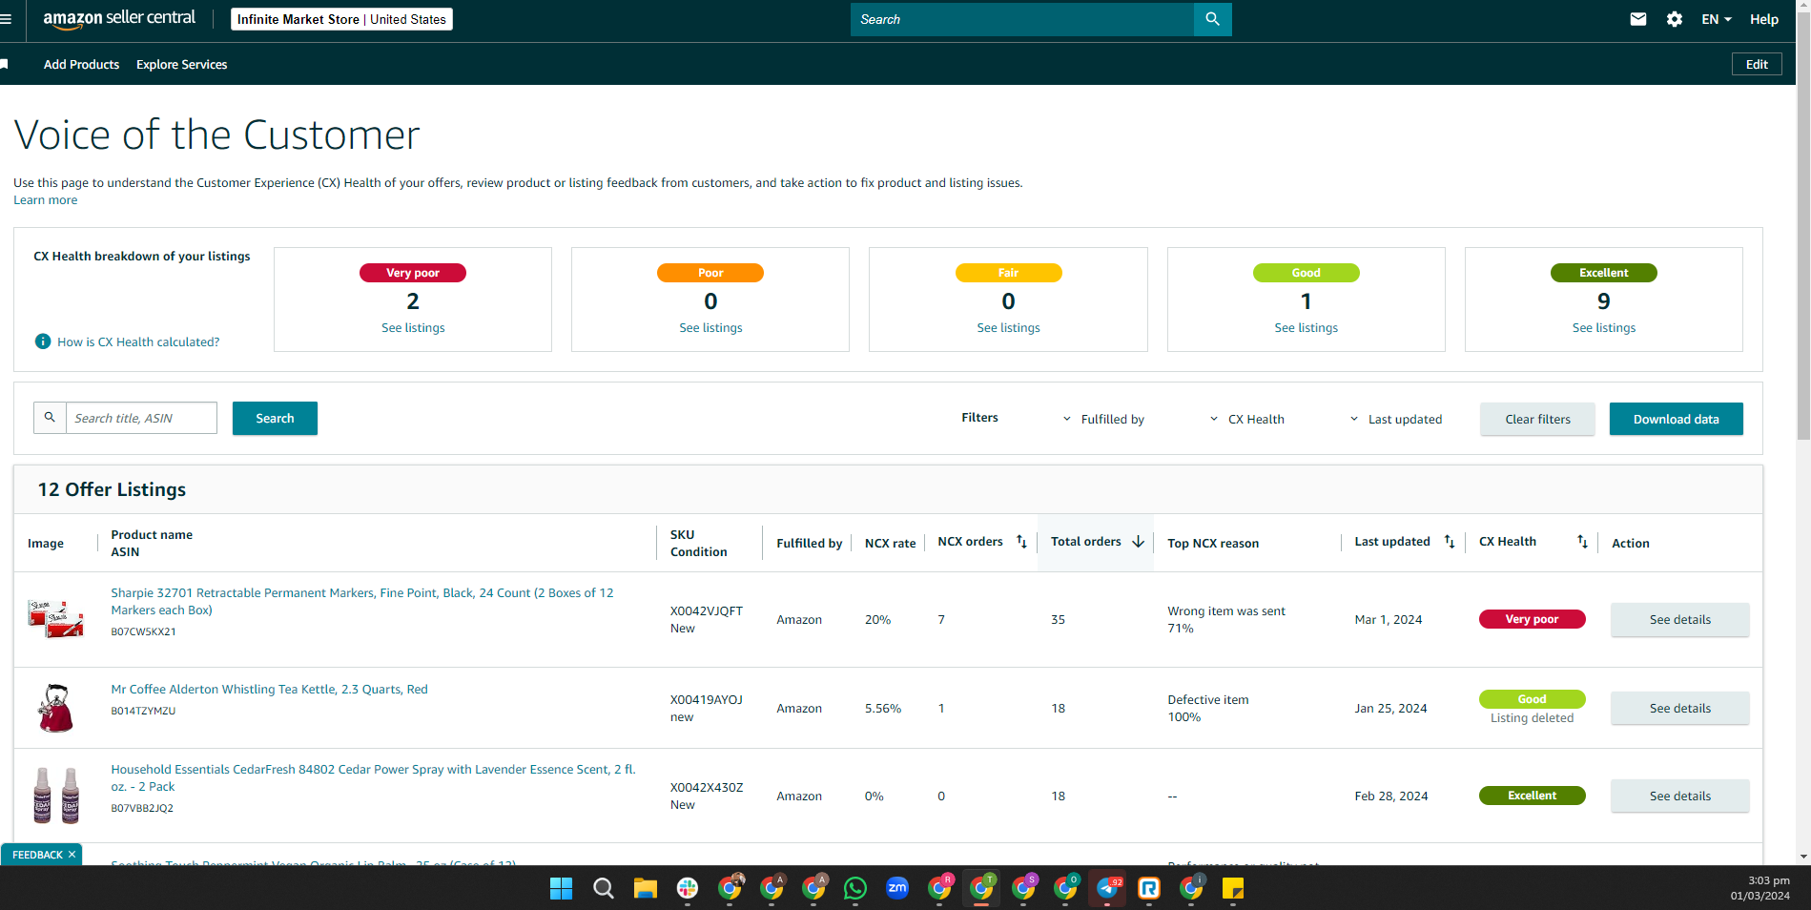The height and width of the screenshot is (910, 1811).
Task: Open the RingCentral taskbar icon
Action: (x=1149, y=889)
